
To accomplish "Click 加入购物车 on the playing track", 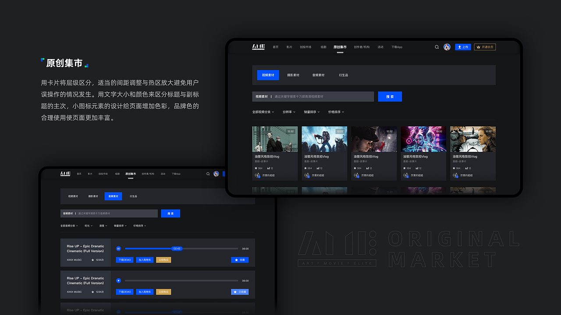I will click(145, 260).
